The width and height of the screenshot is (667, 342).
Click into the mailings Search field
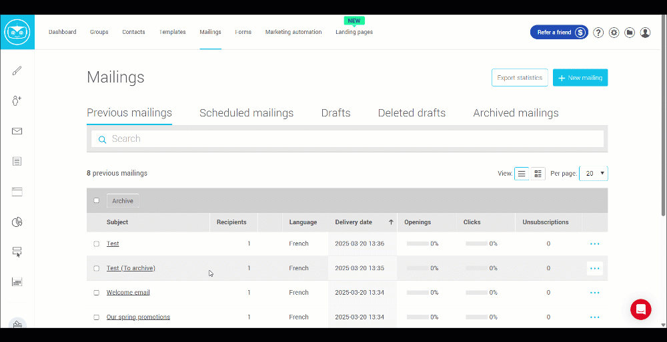pyautogui.click(x=347, y=139)
